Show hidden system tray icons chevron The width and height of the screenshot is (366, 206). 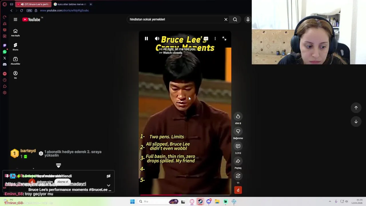[330, 202]
